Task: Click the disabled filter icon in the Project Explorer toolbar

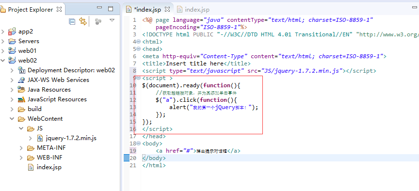Action: click(98, 21)
